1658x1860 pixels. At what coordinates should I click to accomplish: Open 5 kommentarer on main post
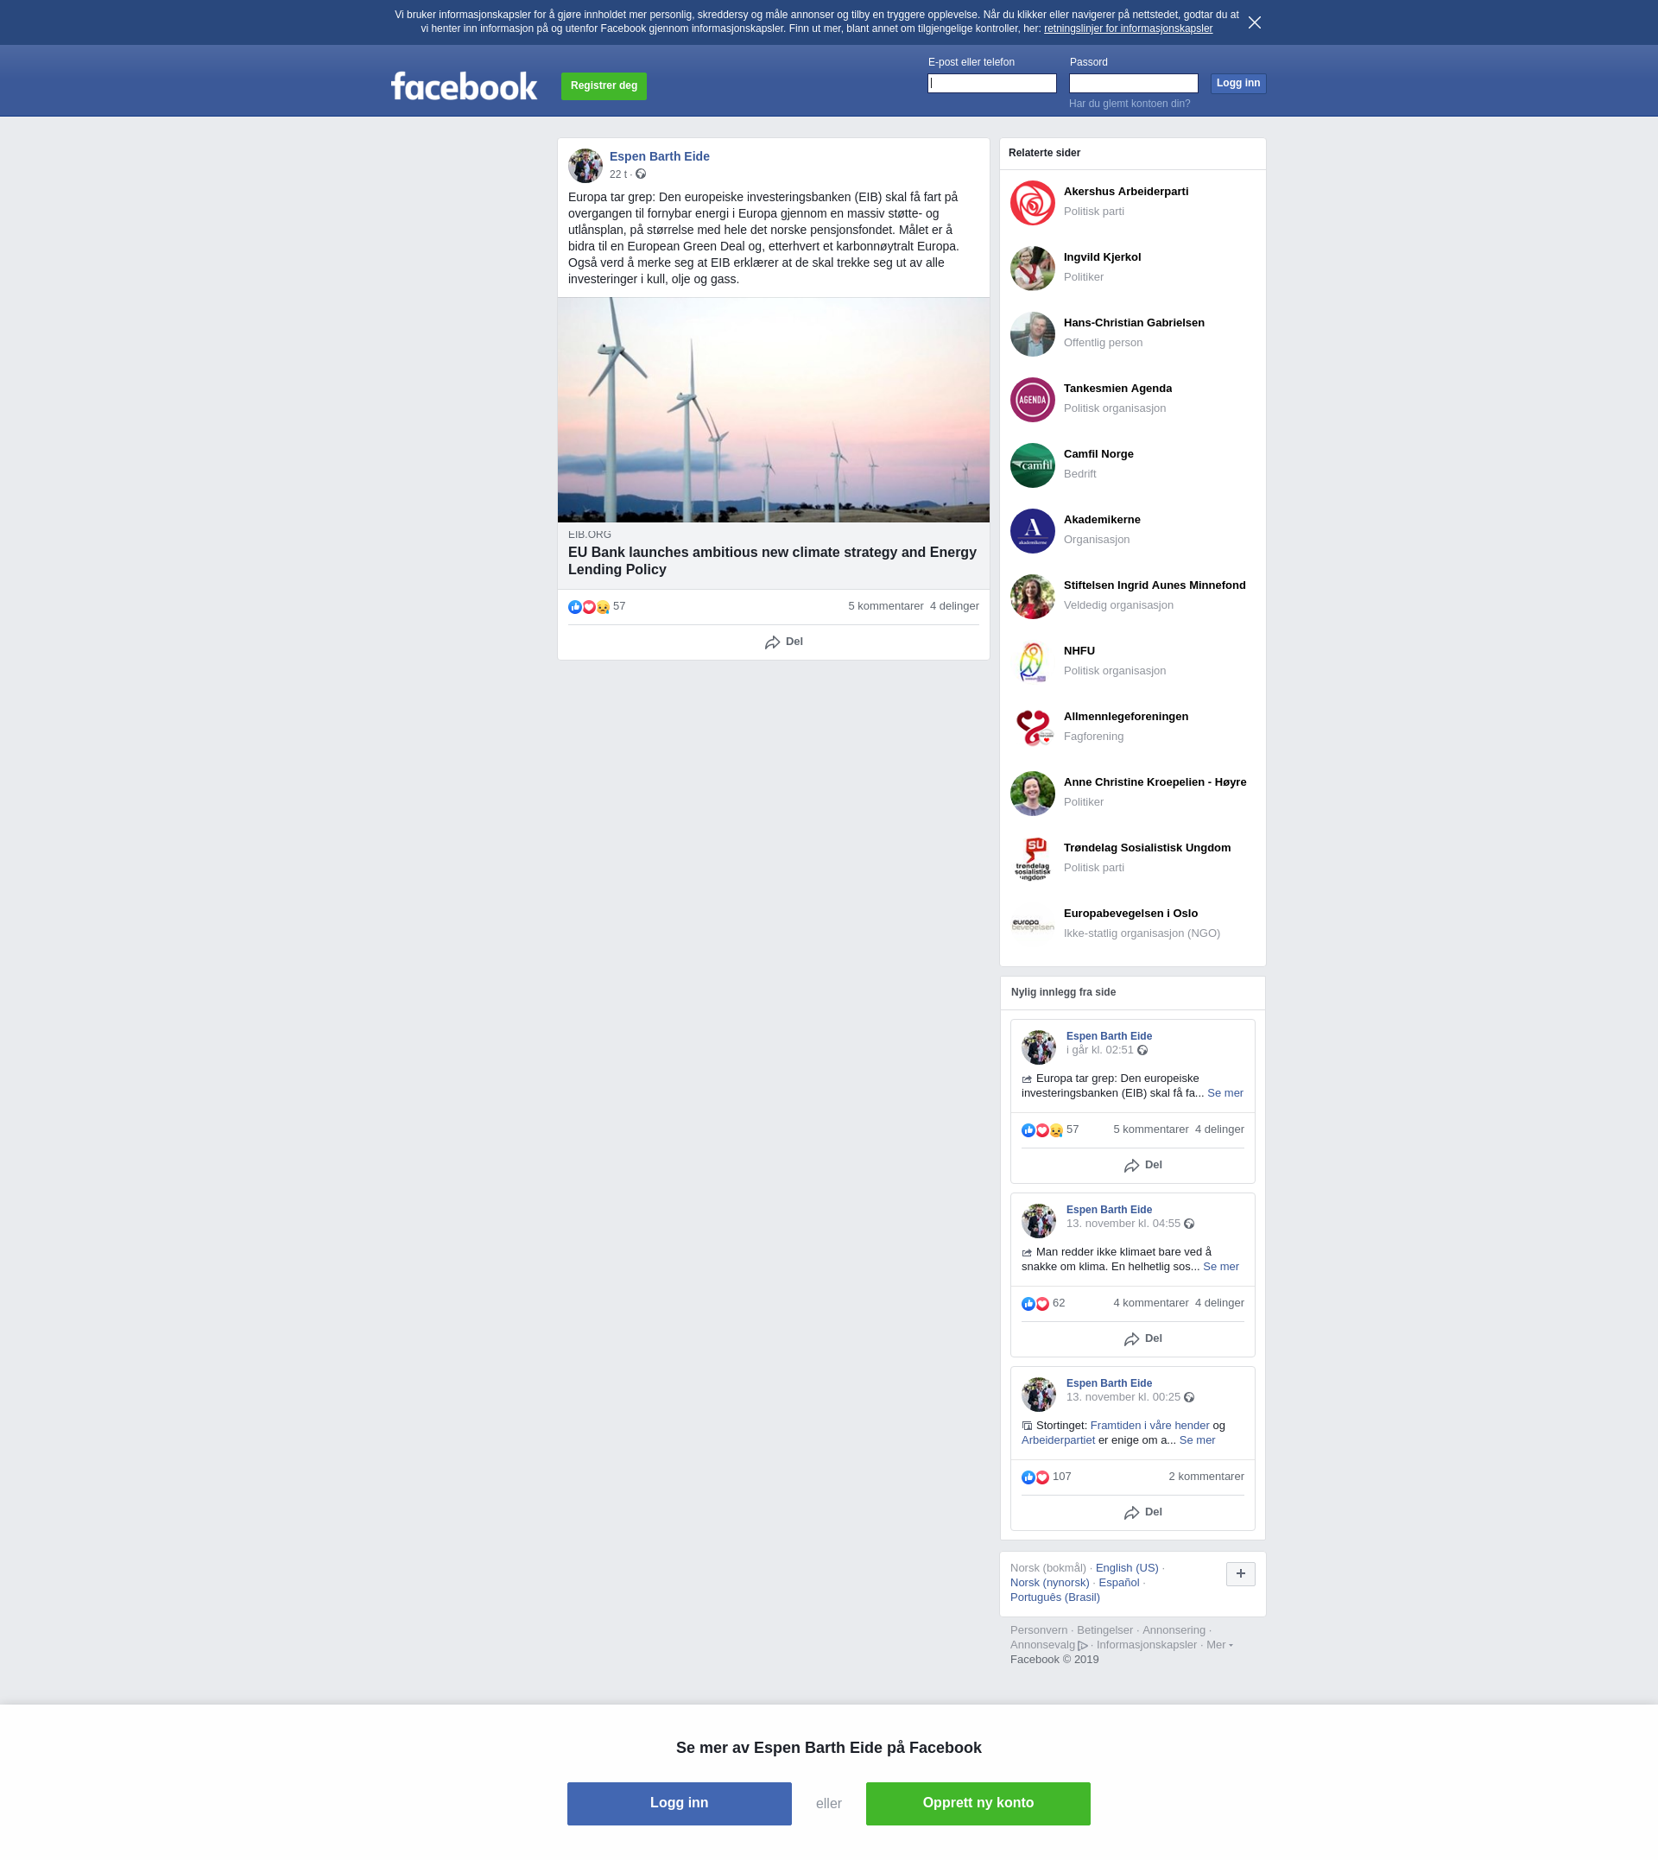884,607
